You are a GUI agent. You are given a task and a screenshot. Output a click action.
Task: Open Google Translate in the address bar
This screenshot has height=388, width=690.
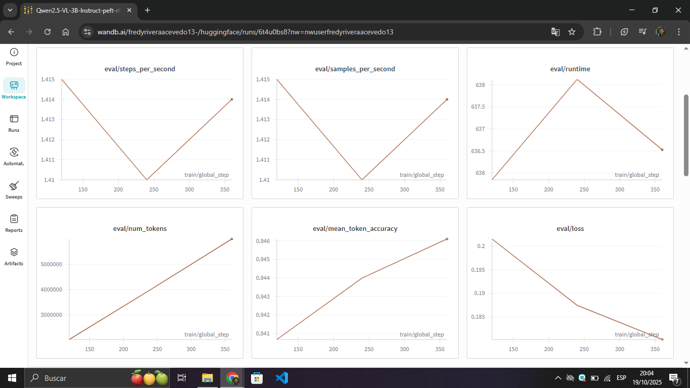pos(555,31)
